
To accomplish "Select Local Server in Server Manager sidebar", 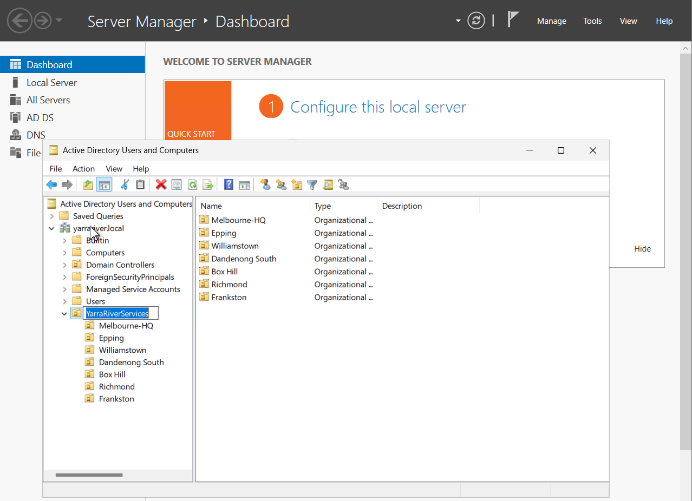I will (73, 82).
